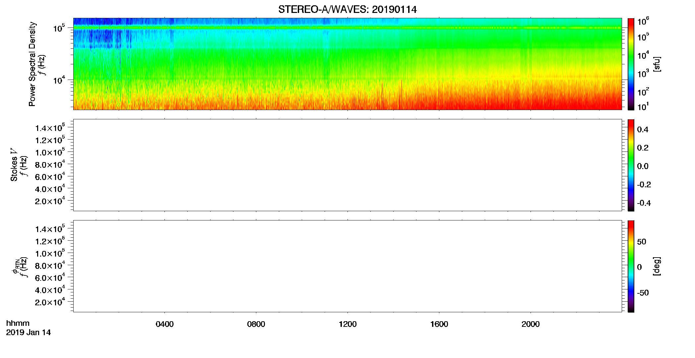Select the 1600 time axis label

coord(439,324)
